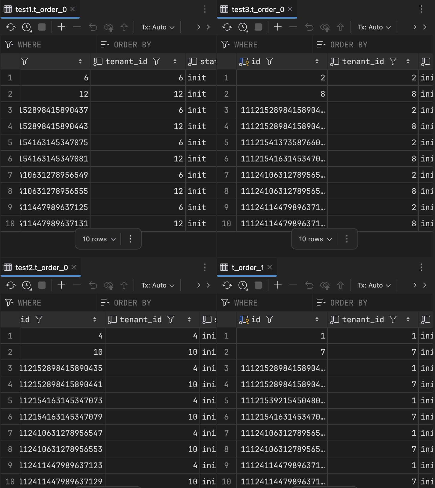Add new row in test3.t_order_0 panel
Image resolution: width=435 pixels, height=488 pixels.
click(278, 27)
